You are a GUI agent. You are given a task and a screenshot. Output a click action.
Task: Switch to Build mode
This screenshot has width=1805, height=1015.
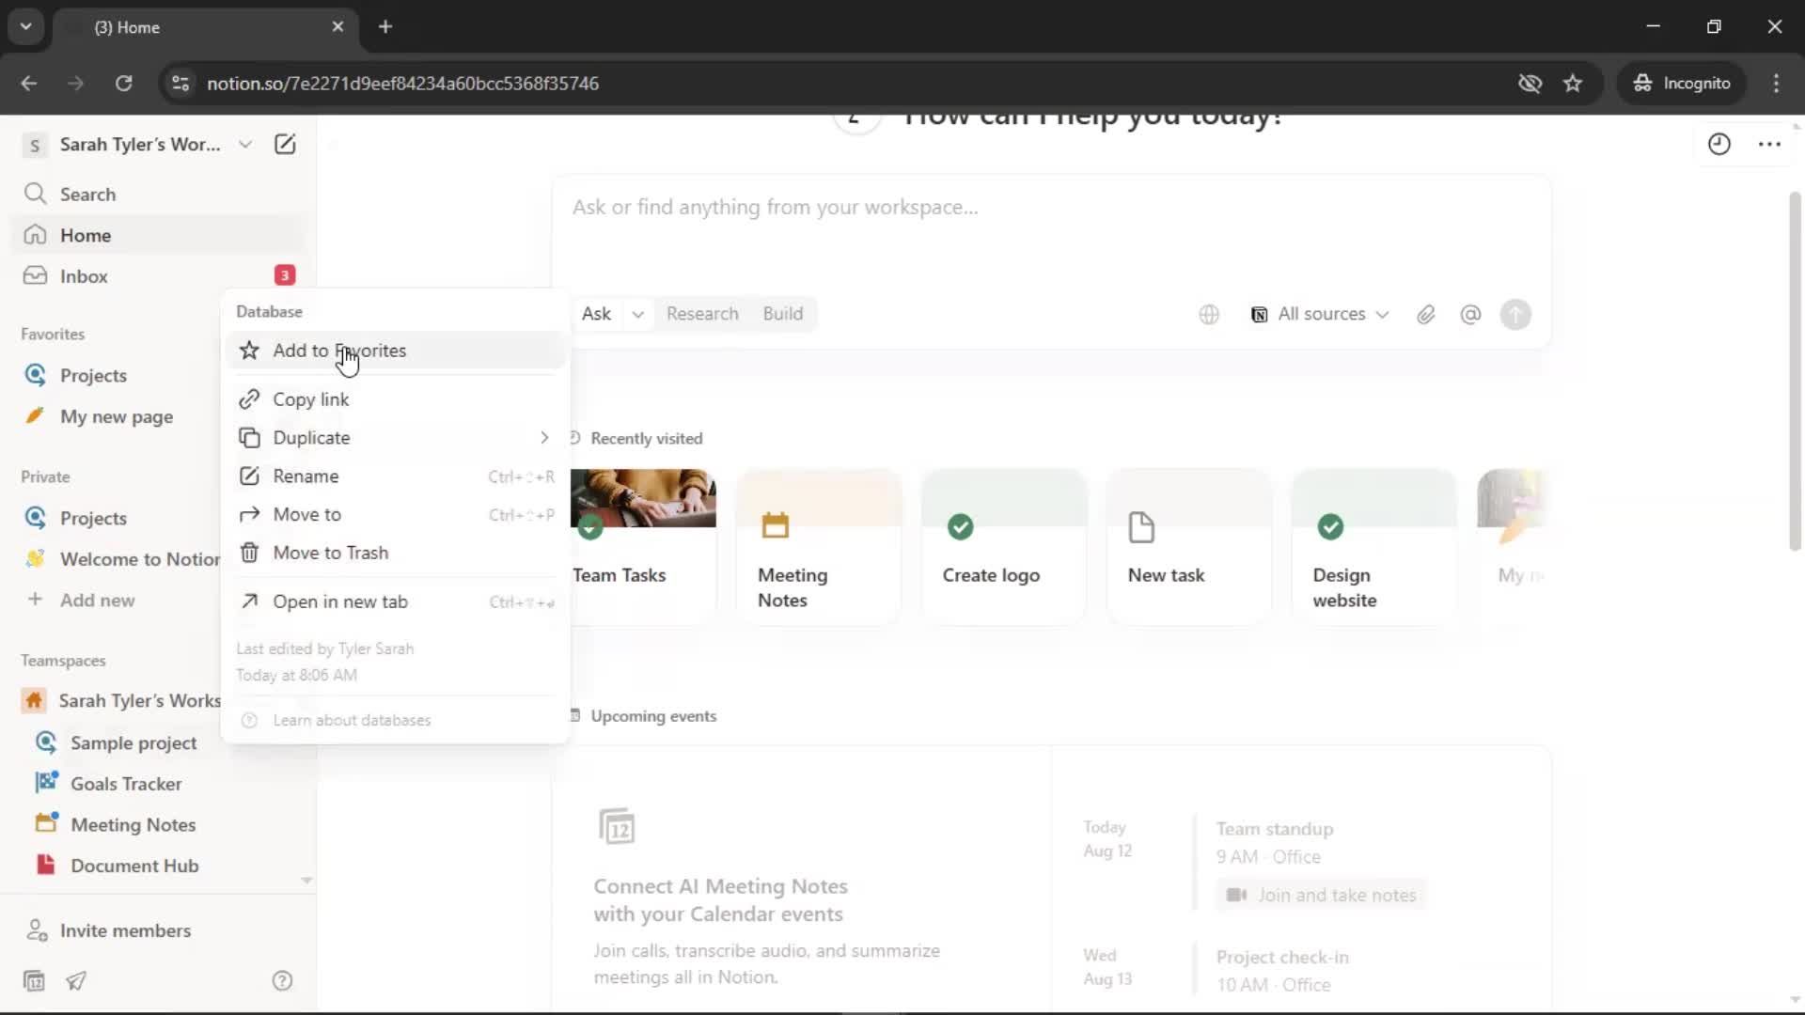click(782, 314)
